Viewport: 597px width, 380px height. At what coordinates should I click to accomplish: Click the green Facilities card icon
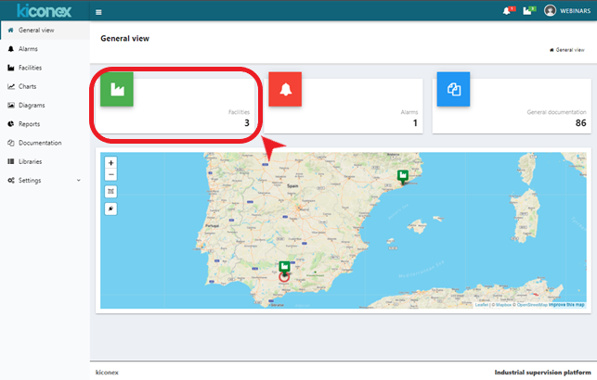117,89
